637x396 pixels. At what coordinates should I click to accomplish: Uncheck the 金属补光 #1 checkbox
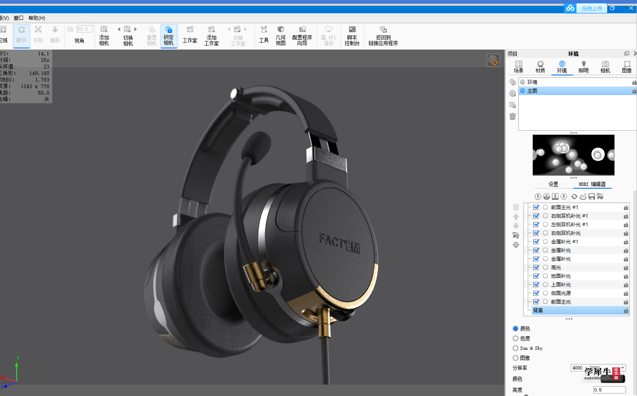point(536,242)
